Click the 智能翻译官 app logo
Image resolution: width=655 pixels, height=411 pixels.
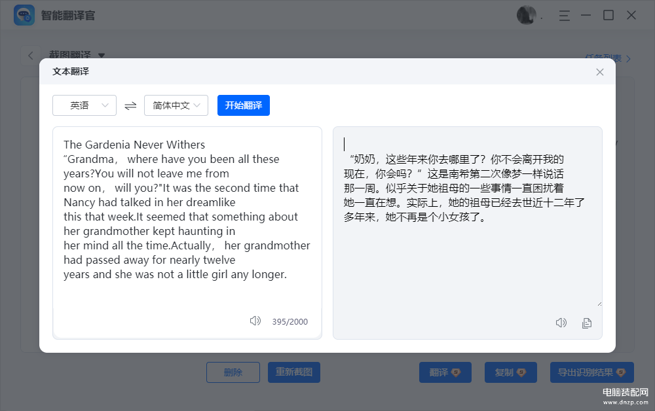[x=24, y=16]
